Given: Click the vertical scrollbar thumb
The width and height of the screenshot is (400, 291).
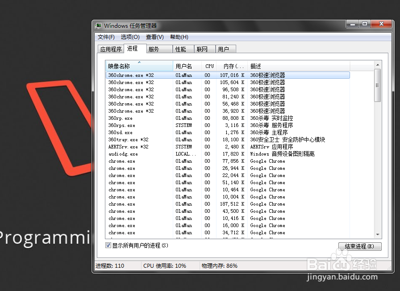Looking at the screenshot, I should (378, 85).
